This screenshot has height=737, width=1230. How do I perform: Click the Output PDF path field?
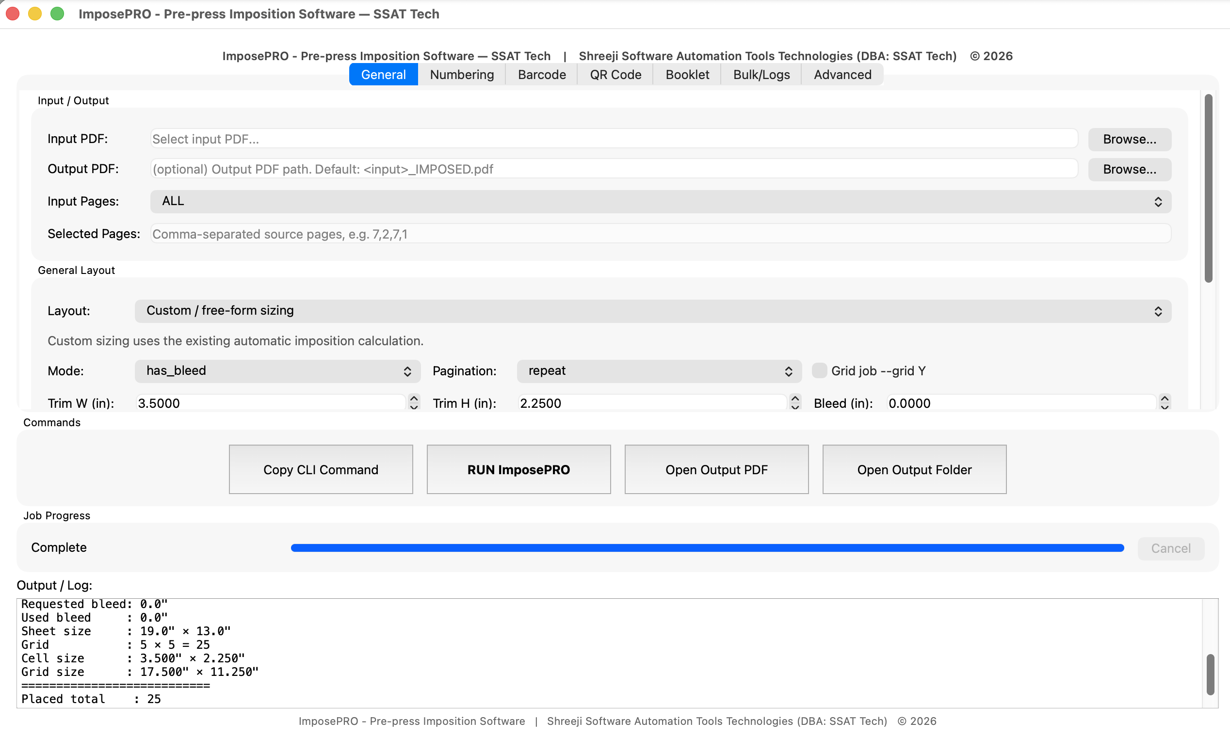tap(614, 169)
